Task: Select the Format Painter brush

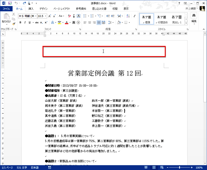Action: coord(14,24)
